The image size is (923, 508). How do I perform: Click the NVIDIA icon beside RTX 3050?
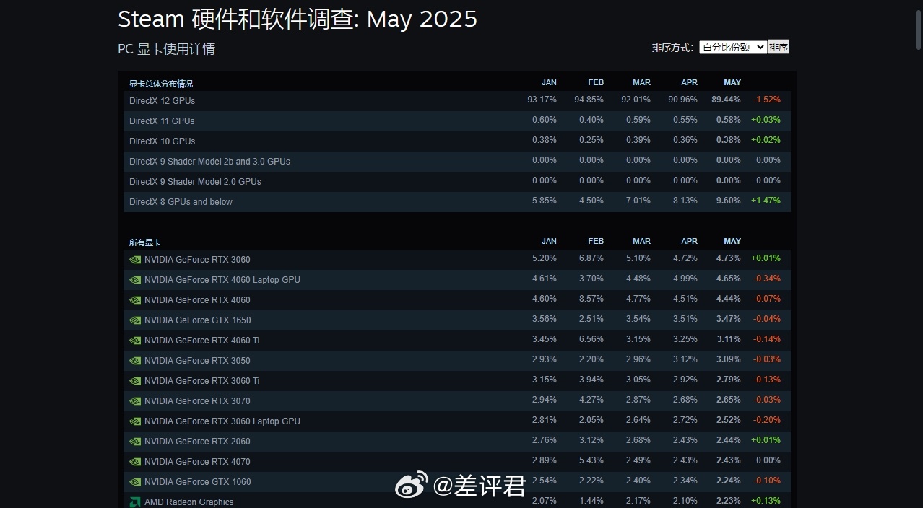[x=135, y=361]
